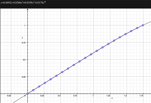Select the second-to-last data point on curve
This screenshot has width=151, height=103.
[137, 28]
